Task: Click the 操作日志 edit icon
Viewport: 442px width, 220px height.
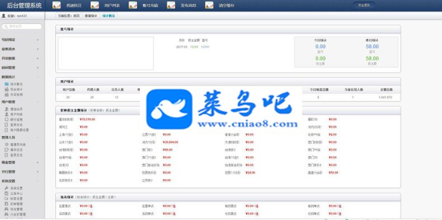Action: click(x=7, y=150)
